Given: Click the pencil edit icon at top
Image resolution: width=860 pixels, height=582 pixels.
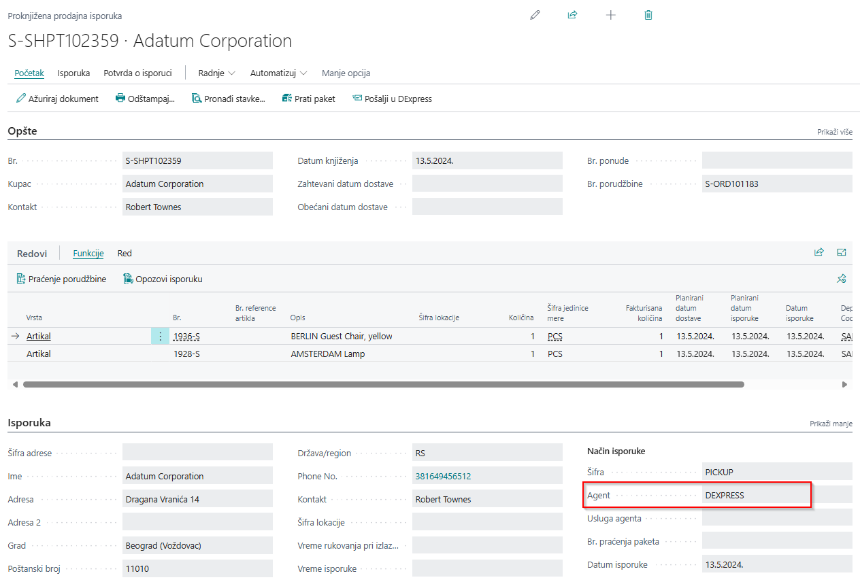Looking at the screenshot, I should [x=535, y=15].
